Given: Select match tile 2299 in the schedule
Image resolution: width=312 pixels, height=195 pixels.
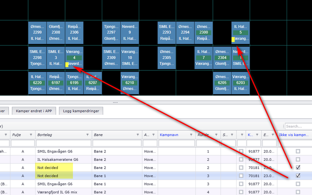Looking at the screenshot, I should coord(37,33).
